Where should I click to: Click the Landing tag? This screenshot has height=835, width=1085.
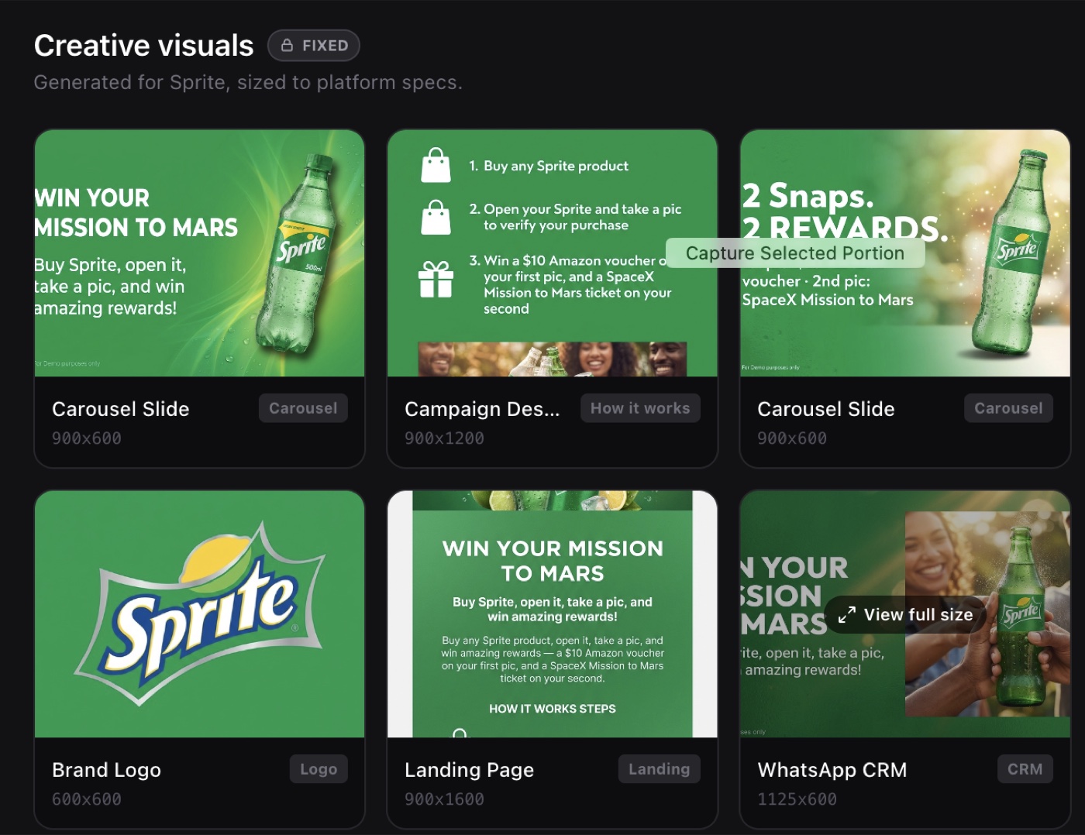point(659,769)
